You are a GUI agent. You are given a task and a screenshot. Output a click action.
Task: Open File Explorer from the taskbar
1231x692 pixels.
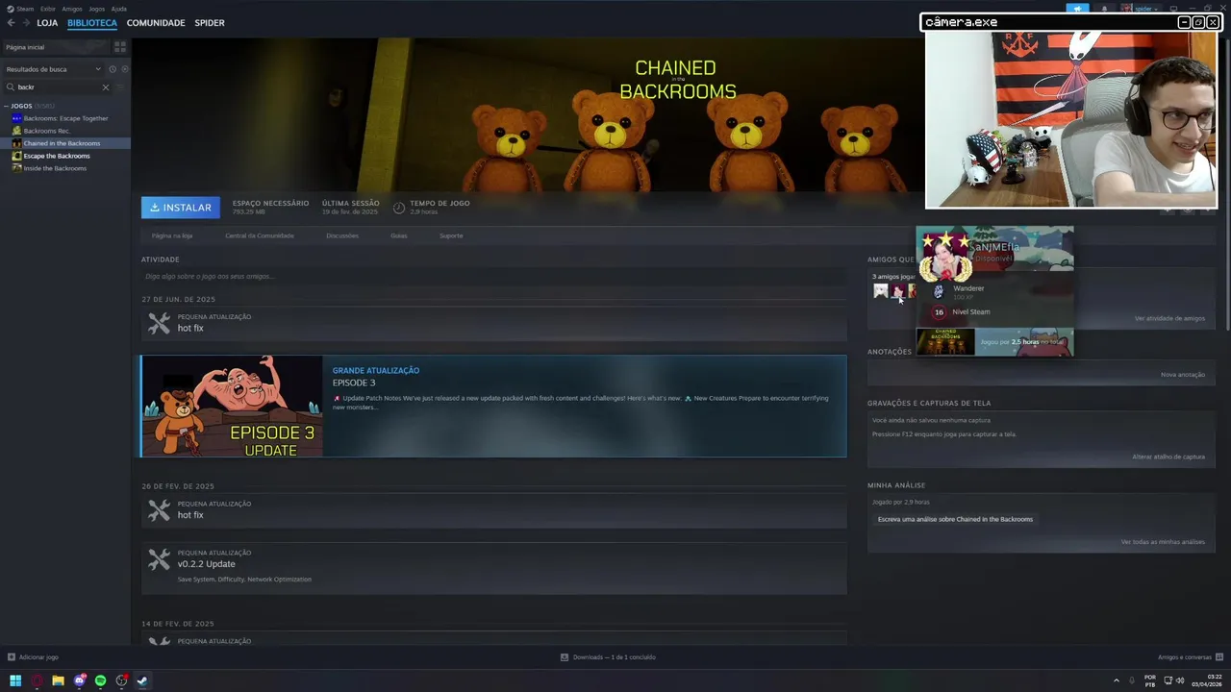(58, 680)
